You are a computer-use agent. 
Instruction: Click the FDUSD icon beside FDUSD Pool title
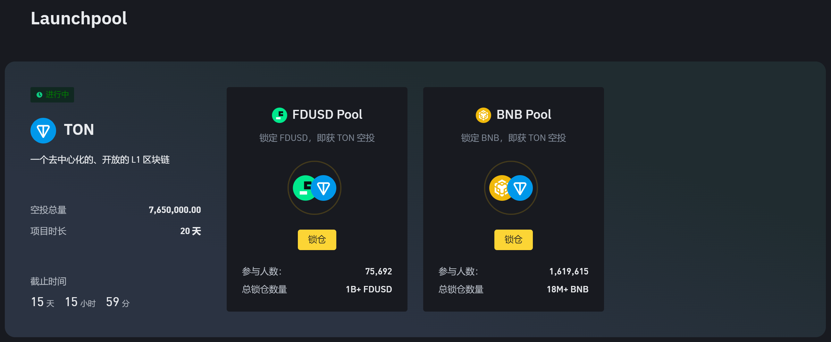pyautogui.click(x=279, y=115)
